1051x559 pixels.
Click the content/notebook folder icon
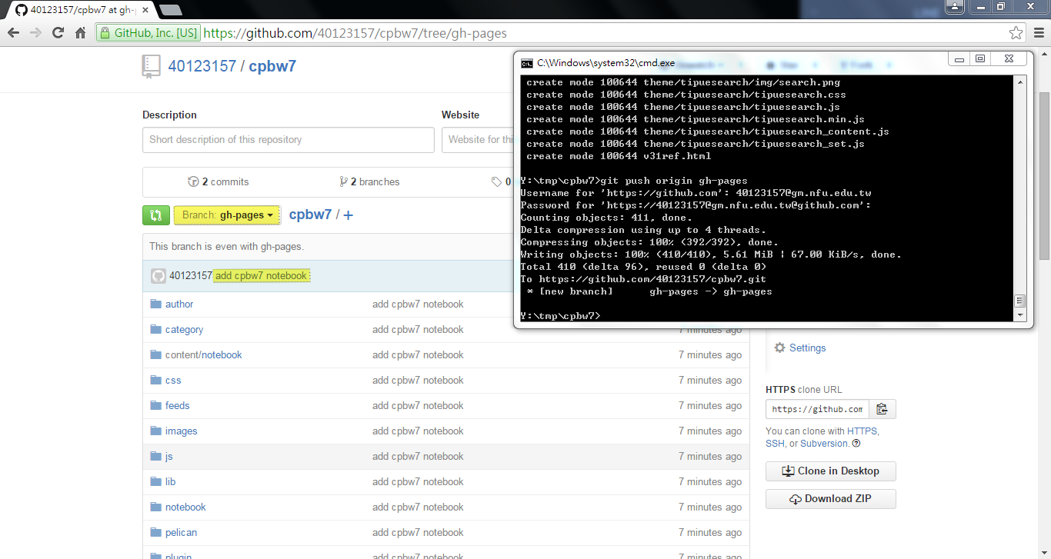click(156, 355)
